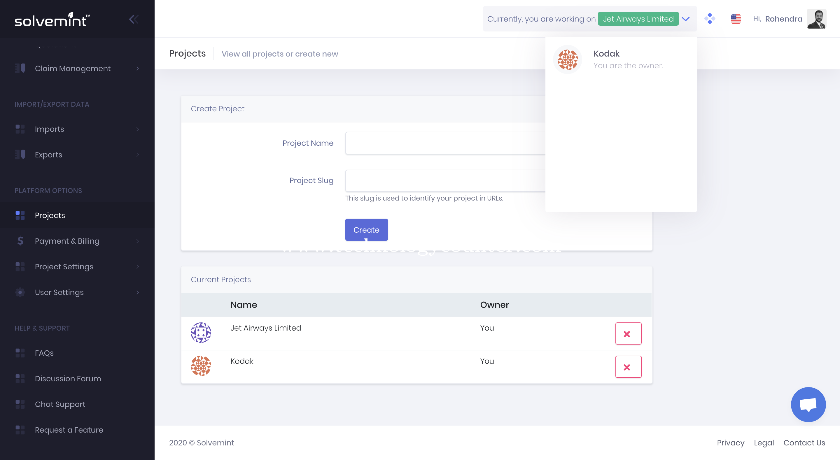840x460 pixels.
Task: Click Kodak avatar in project dropdown
Action: click(568, 60)
